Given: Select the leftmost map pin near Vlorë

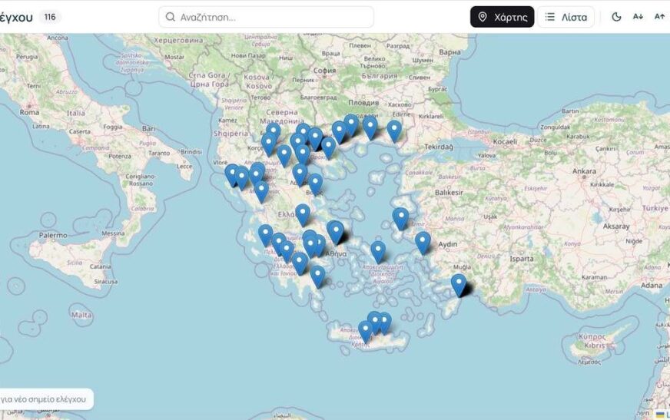Looking at the screenshot, I should click(232, 175).
